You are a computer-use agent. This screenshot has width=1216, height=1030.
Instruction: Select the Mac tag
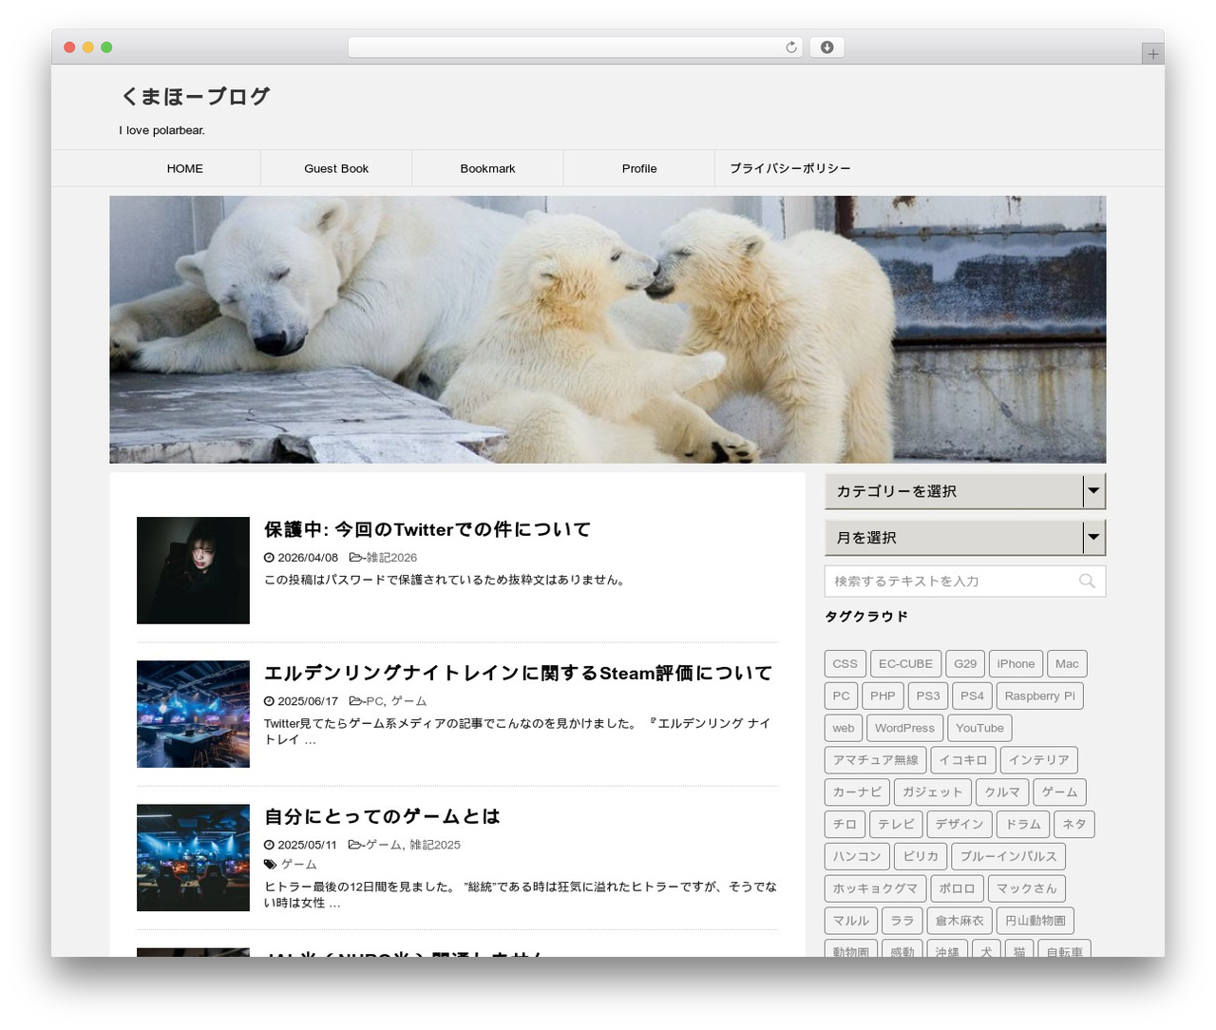click(x=1067, y=664)
